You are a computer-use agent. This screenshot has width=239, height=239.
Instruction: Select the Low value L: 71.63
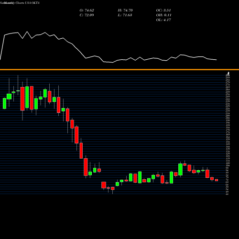pyautogui.click(x=125, y=15)
